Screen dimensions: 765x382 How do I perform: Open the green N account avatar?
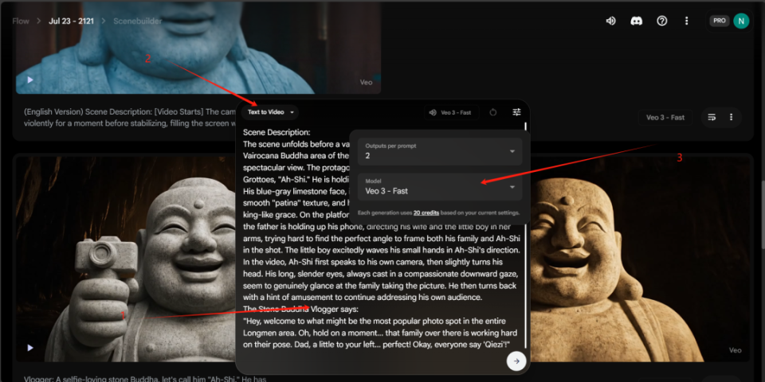(741, 21)
